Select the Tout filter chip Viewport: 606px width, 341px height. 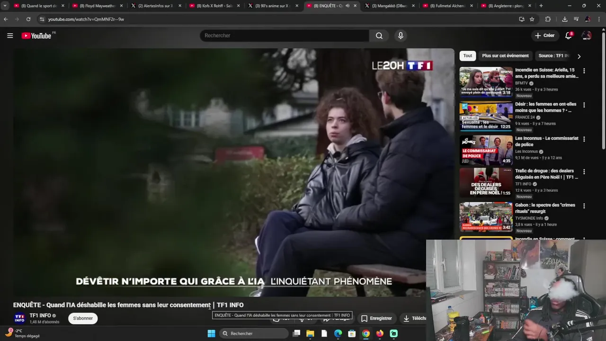tap(468, 56)
